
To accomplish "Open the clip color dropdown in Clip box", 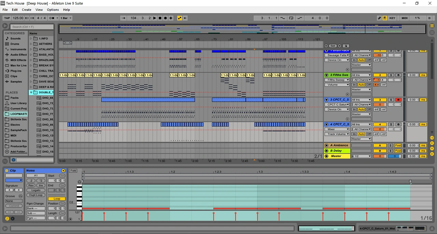I will point(14,180).
